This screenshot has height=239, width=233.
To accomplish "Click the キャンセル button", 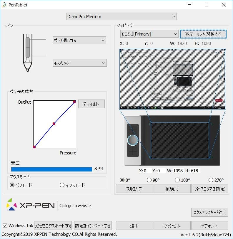I will click(172, 225).
